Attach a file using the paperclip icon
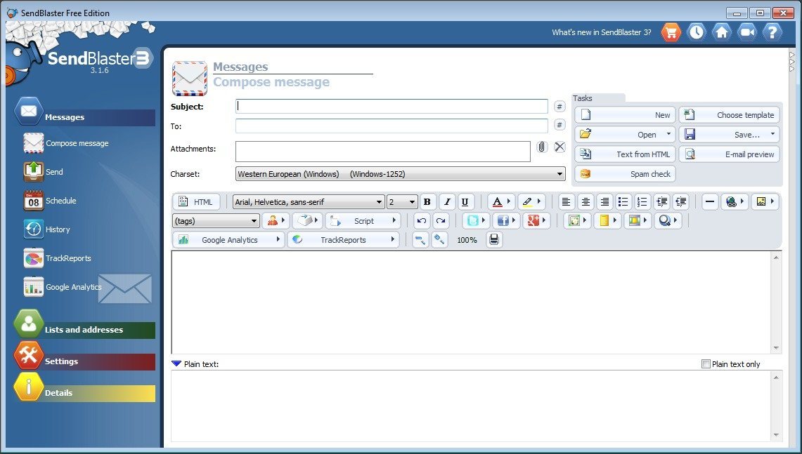802x454 pixels. tap(541, 147)
